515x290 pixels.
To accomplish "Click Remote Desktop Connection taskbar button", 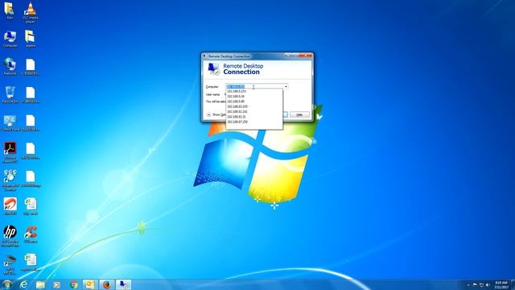I will 123,284.
